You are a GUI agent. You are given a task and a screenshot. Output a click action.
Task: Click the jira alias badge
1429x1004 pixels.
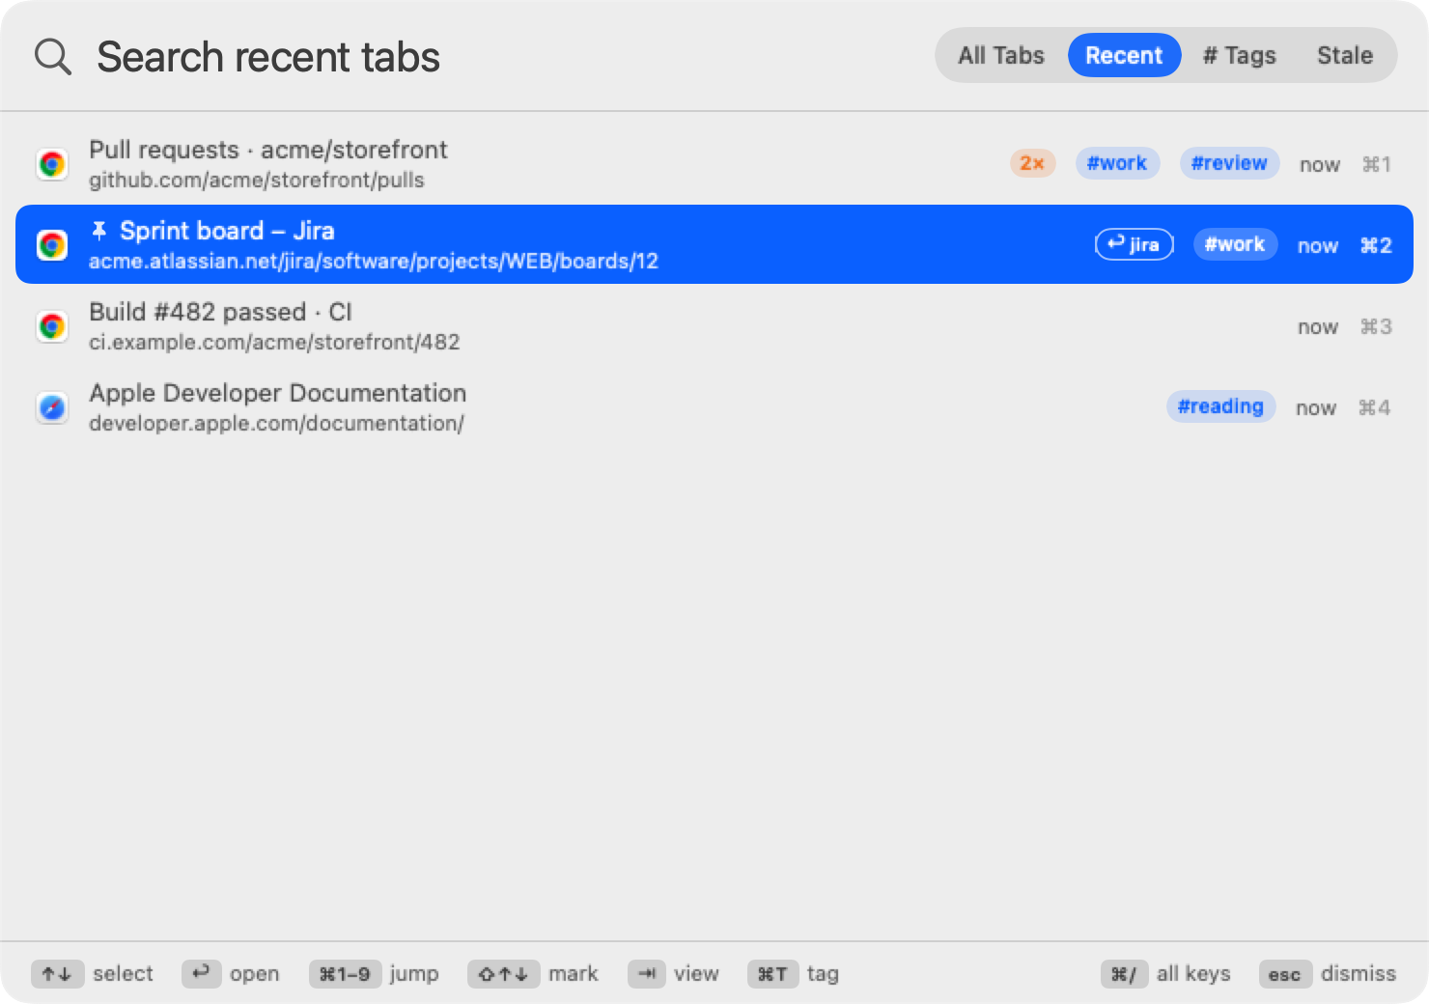pyautogui.click(x=1135, y=244)
